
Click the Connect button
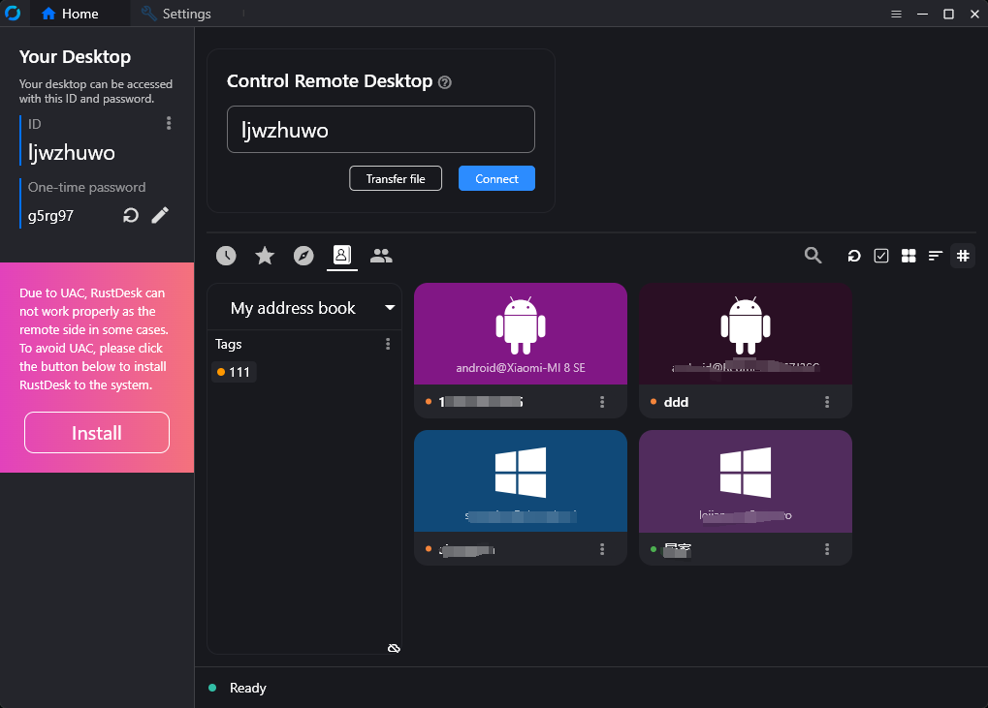coord(496,178)
